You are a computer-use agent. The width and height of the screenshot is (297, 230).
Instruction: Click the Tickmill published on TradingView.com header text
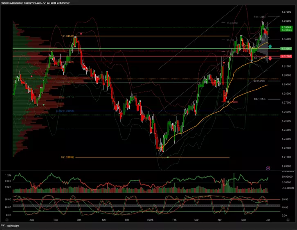tap(33, 2)
